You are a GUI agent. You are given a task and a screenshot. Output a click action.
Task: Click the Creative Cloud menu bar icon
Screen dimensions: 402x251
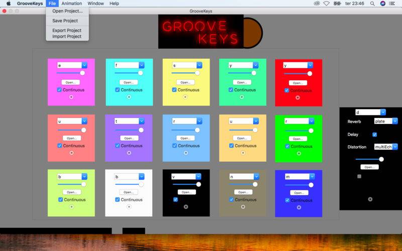point(317,4)
